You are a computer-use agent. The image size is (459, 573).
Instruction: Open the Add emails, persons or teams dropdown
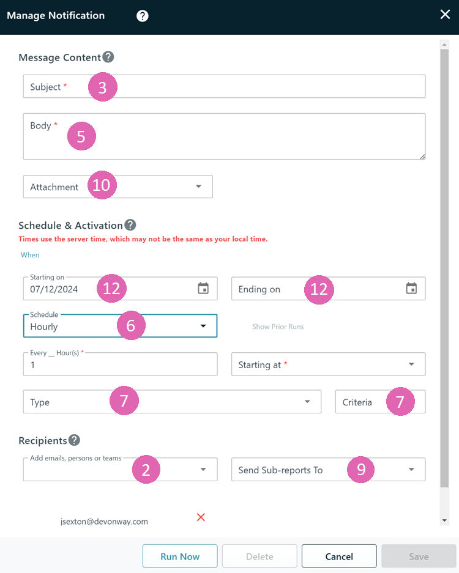pos(121,469)
